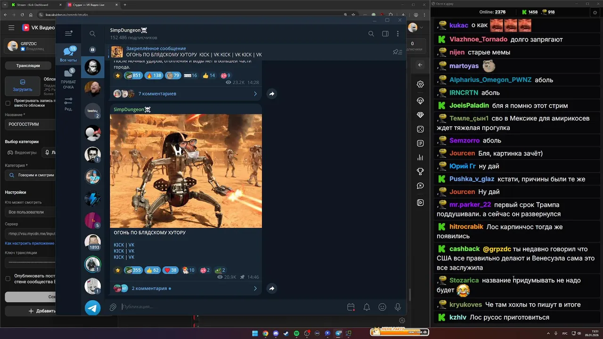Image resolution: width=603 pixels, height=339 pixels.
Task: Click the heart reaction with 38
Action: point(170,270)
